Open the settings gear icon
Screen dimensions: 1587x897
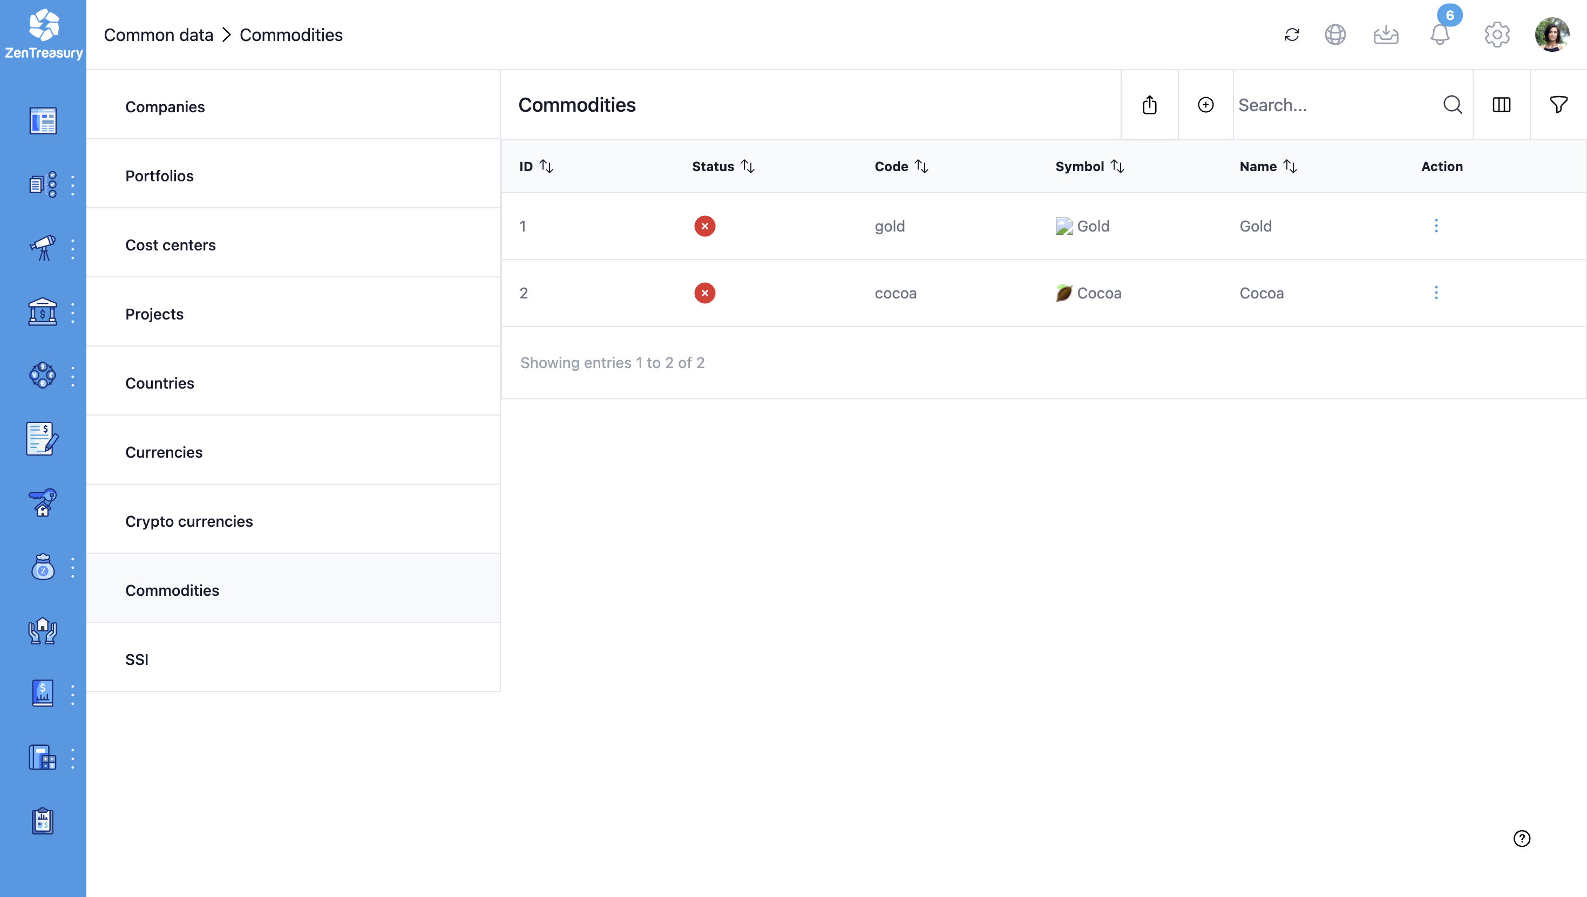1496,35
